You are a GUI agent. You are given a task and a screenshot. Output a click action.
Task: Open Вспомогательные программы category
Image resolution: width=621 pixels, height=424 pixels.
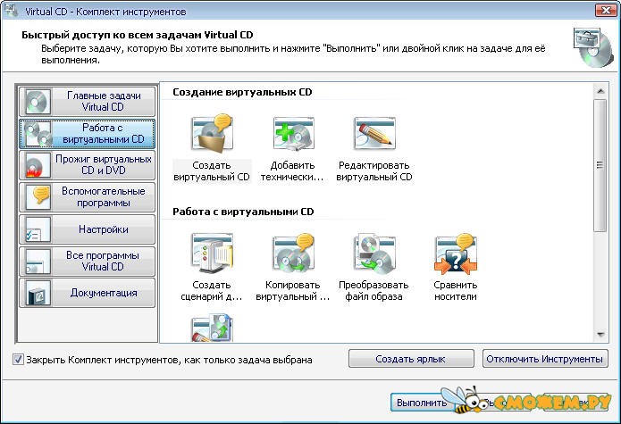click(x=87, y=197)
